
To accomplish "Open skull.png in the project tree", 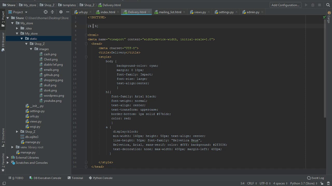I will [x=50, y=85].
